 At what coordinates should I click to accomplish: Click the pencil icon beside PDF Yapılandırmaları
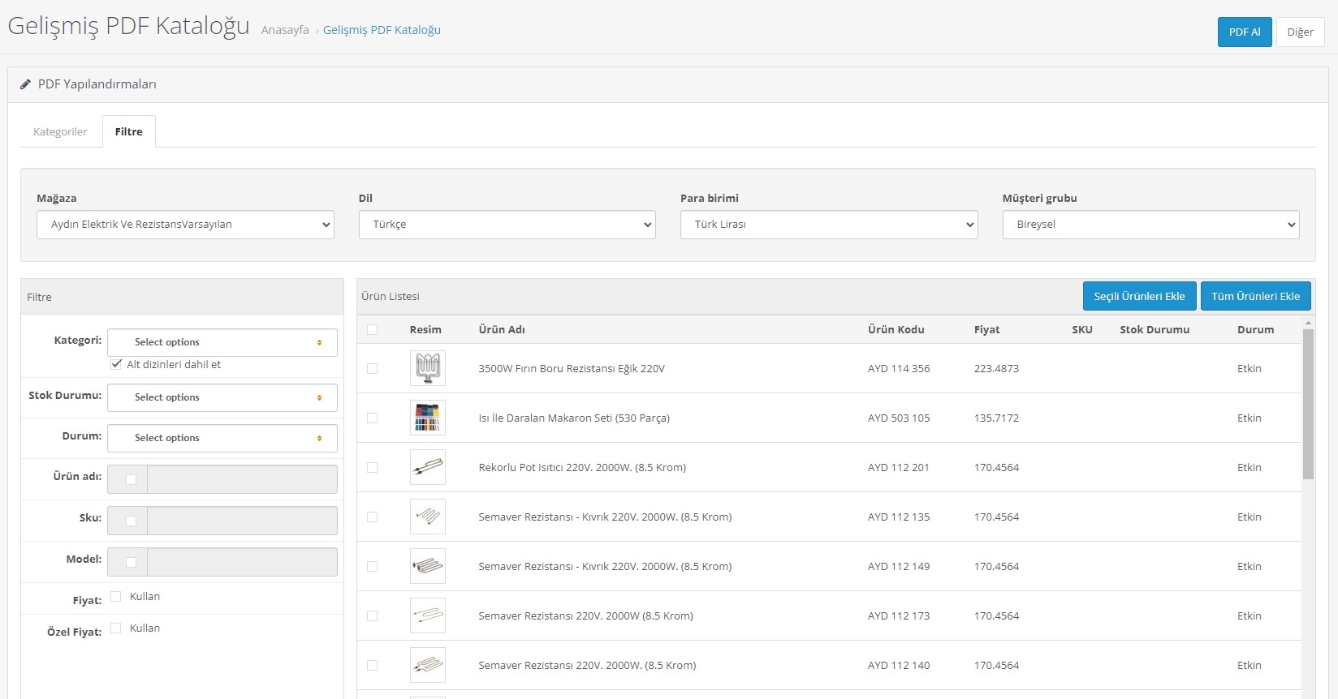25,84
